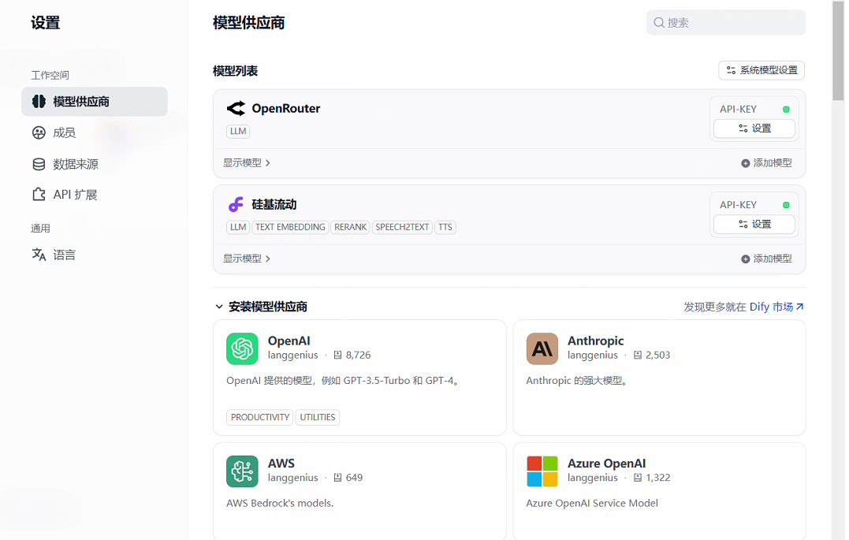Open the AWS provider card title

tap(281, 463)
